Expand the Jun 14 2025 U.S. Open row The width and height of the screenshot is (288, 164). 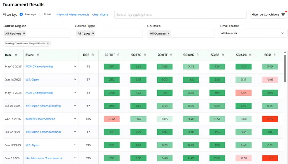[x=75, y=79]
